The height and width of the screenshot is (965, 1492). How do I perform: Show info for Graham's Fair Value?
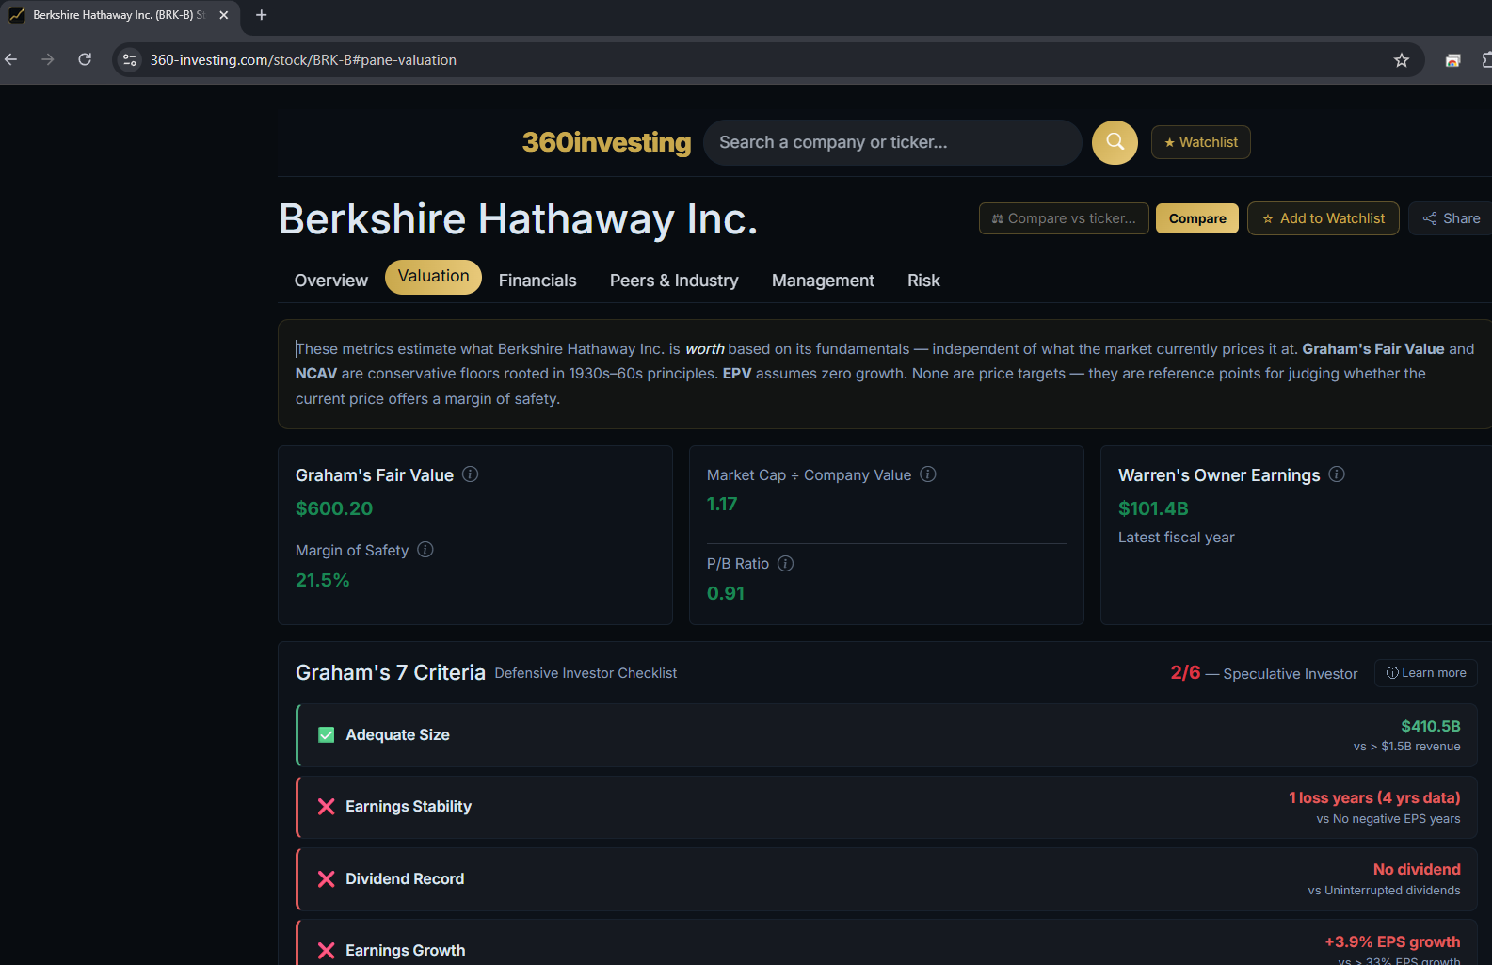[x=471, y=474]
